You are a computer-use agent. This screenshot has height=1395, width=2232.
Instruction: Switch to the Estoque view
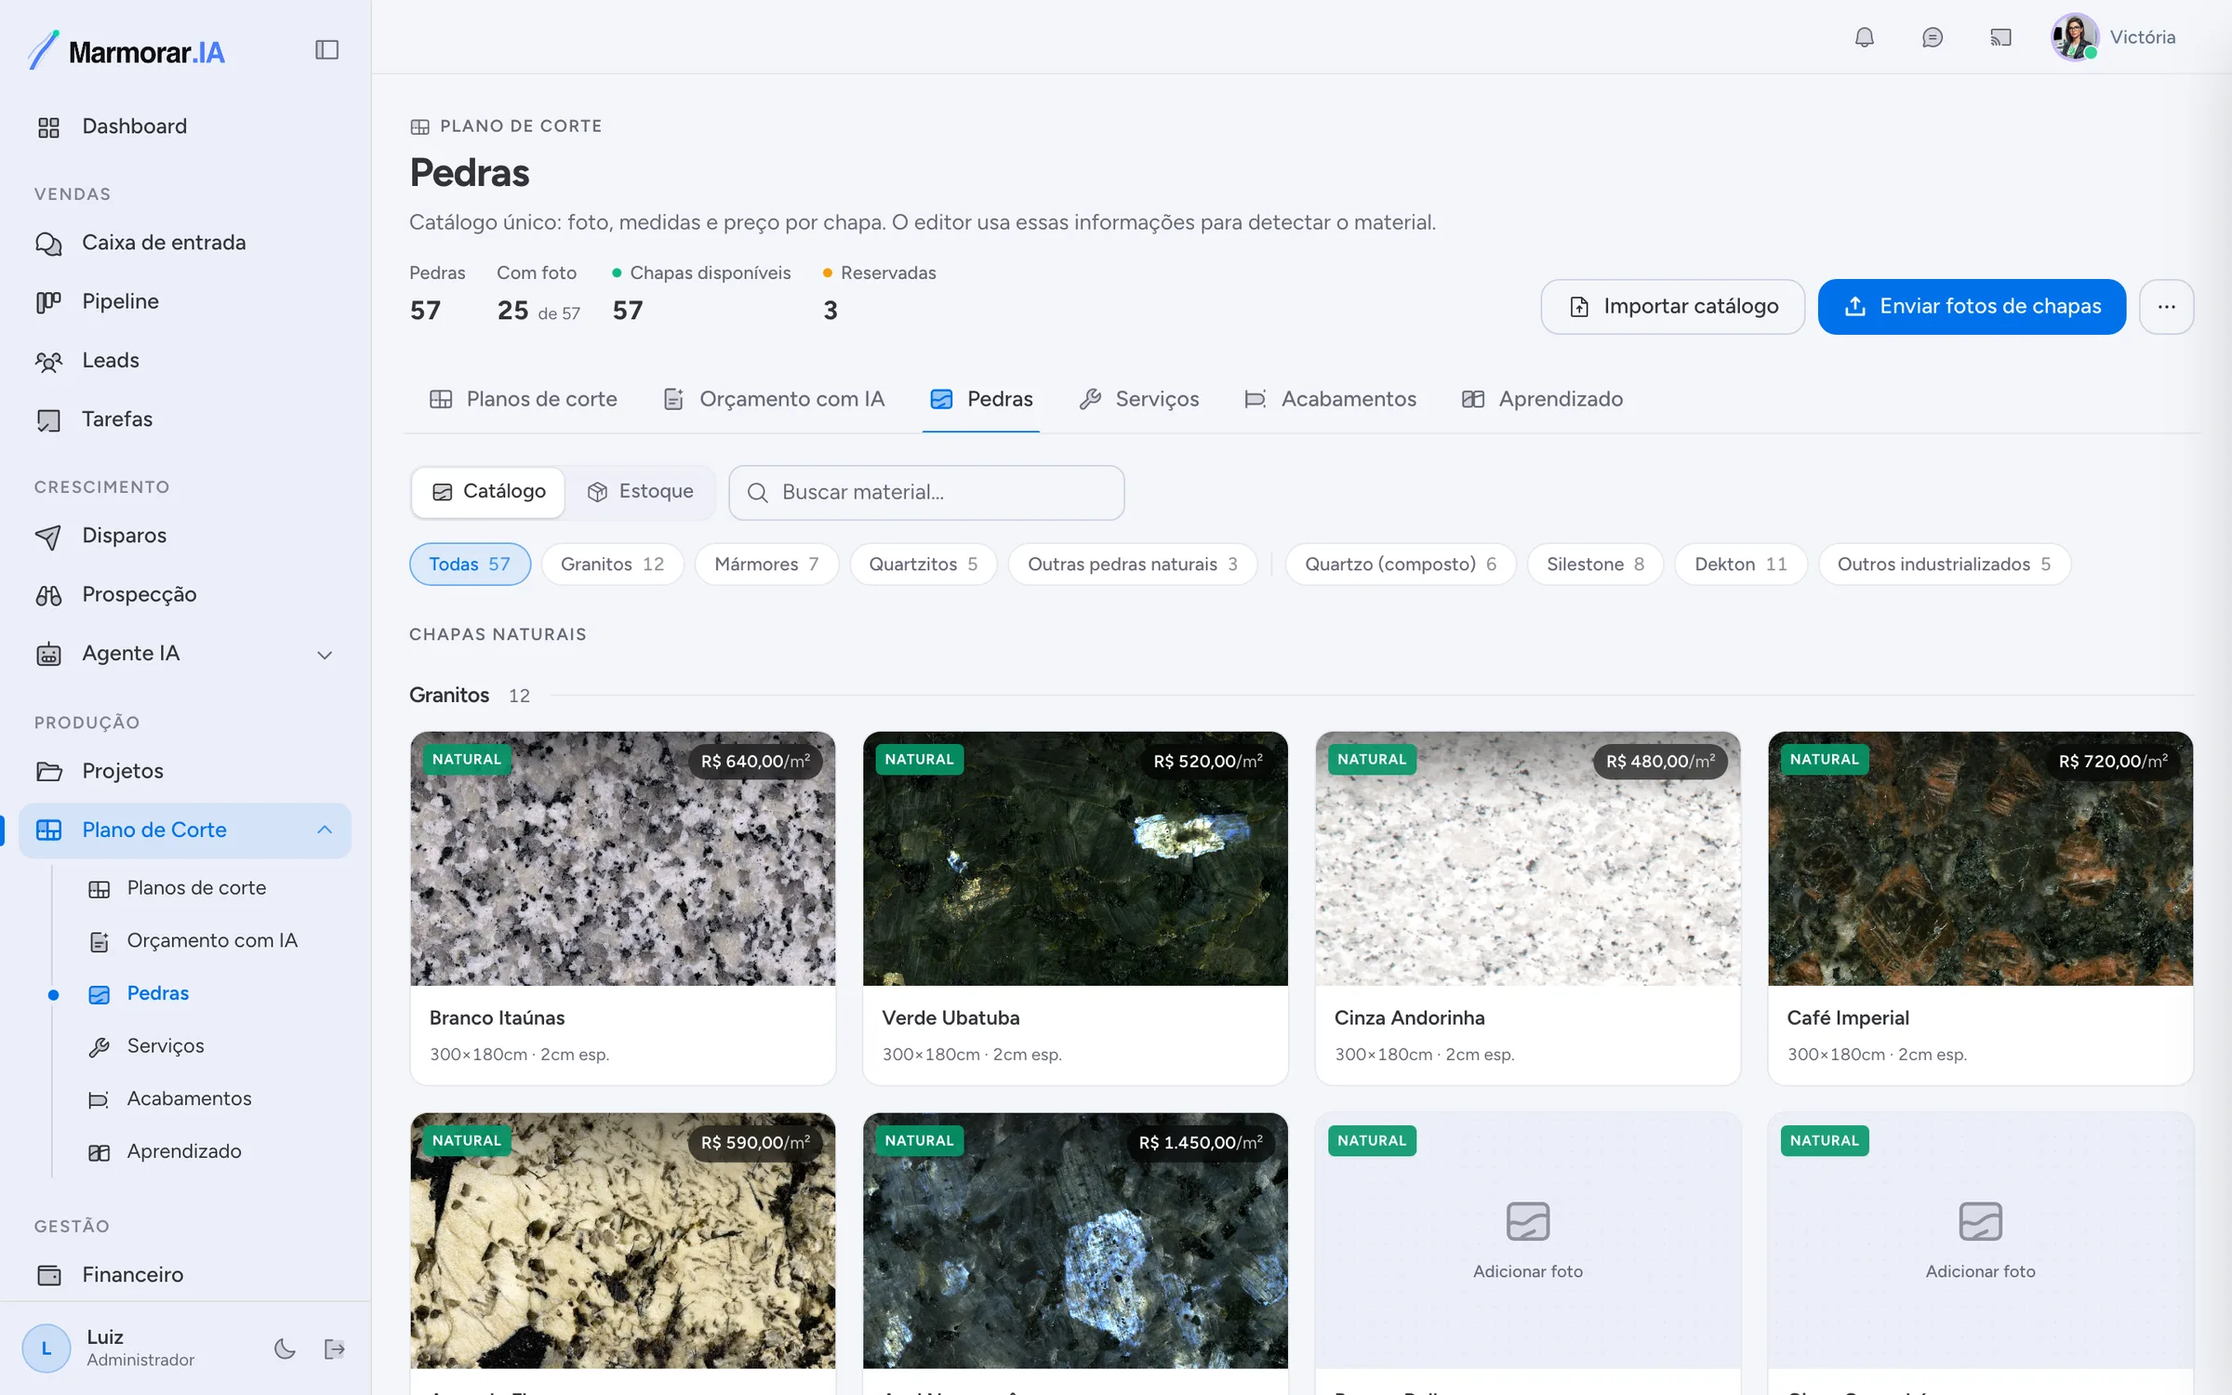[640, 492]
